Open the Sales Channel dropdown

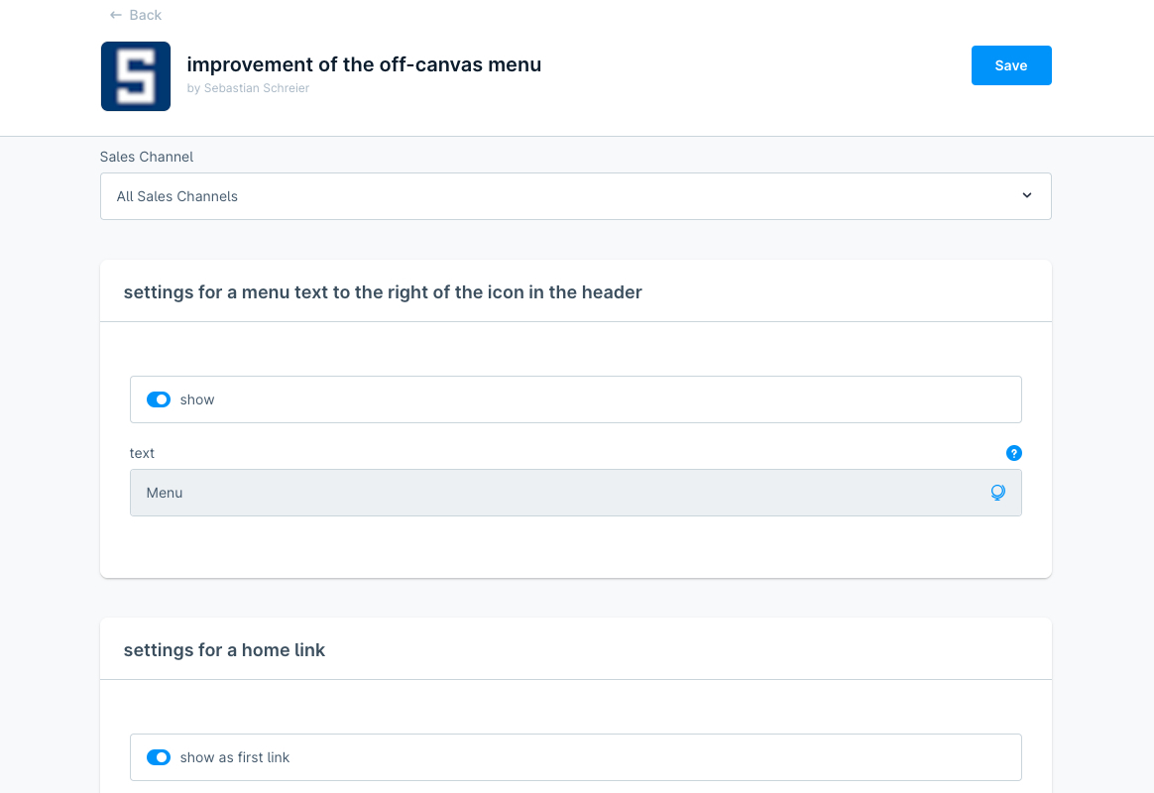coord(575,196)
